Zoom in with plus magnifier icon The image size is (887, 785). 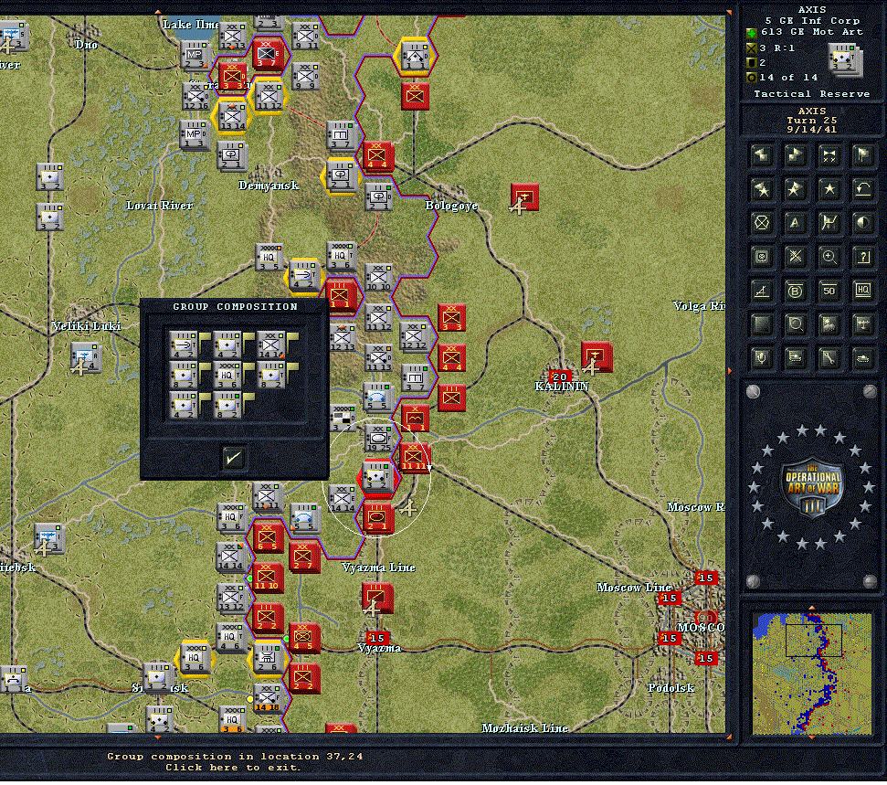point(829,257)
